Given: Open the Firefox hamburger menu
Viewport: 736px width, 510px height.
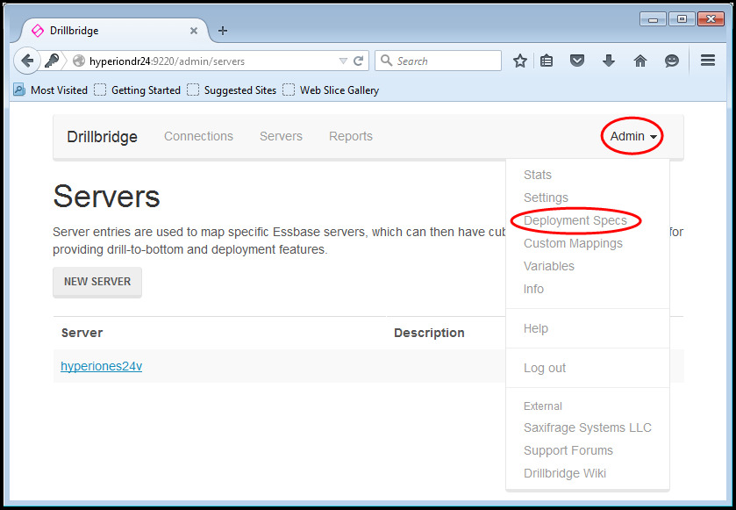Looking at the screenshot, I should point(707,60).
